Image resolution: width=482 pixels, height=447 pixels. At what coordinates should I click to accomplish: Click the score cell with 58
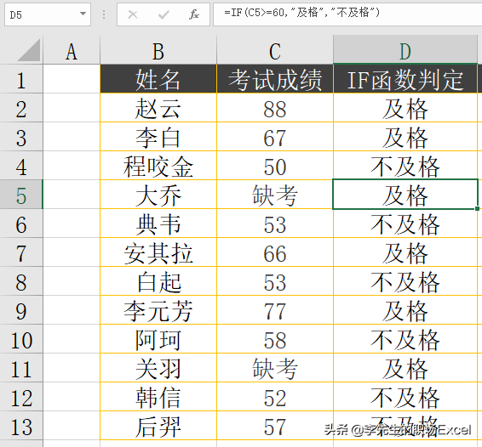pos(275,339)
